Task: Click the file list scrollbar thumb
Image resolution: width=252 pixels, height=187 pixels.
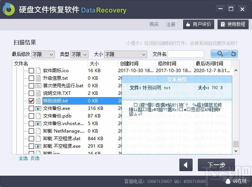Action: (x=236, y=144)
